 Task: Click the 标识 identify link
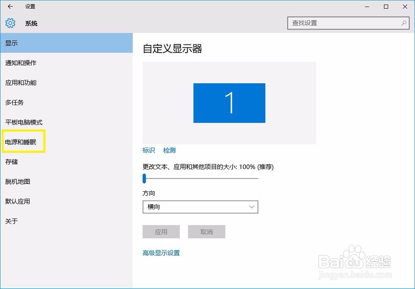pos(149,150)
